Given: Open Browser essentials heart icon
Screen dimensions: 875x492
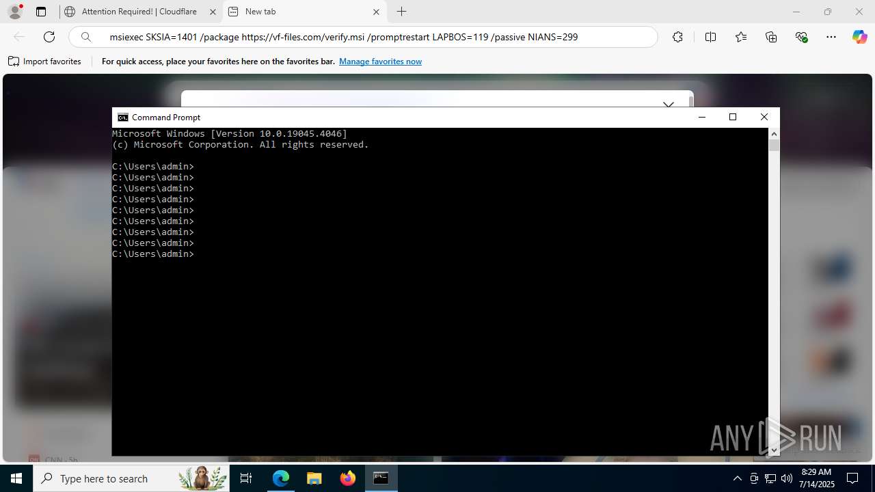Looking at the screenshot, I should 802,37.
